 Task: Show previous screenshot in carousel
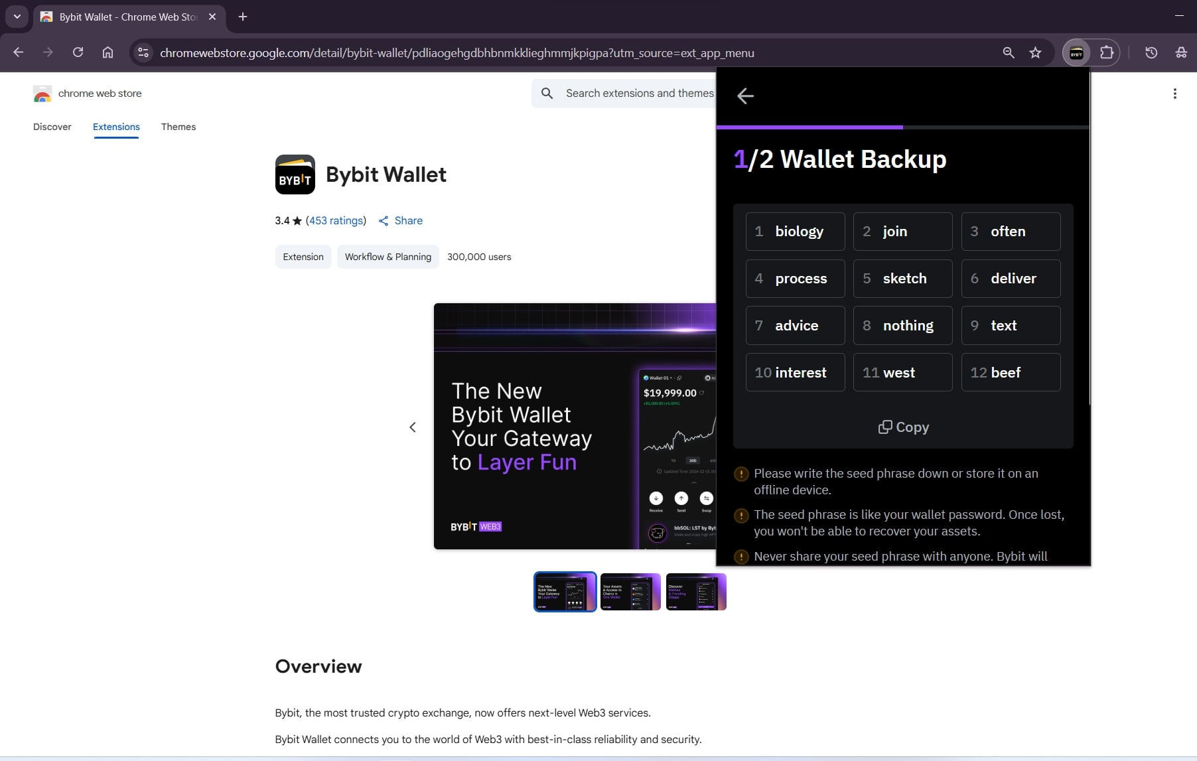point(413,427)
